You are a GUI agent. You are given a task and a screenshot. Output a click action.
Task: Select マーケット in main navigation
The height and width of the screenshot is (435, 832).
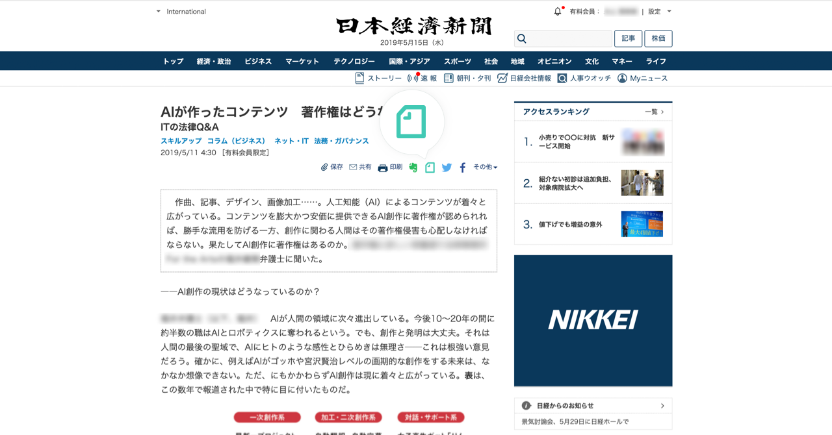(302, 61)
